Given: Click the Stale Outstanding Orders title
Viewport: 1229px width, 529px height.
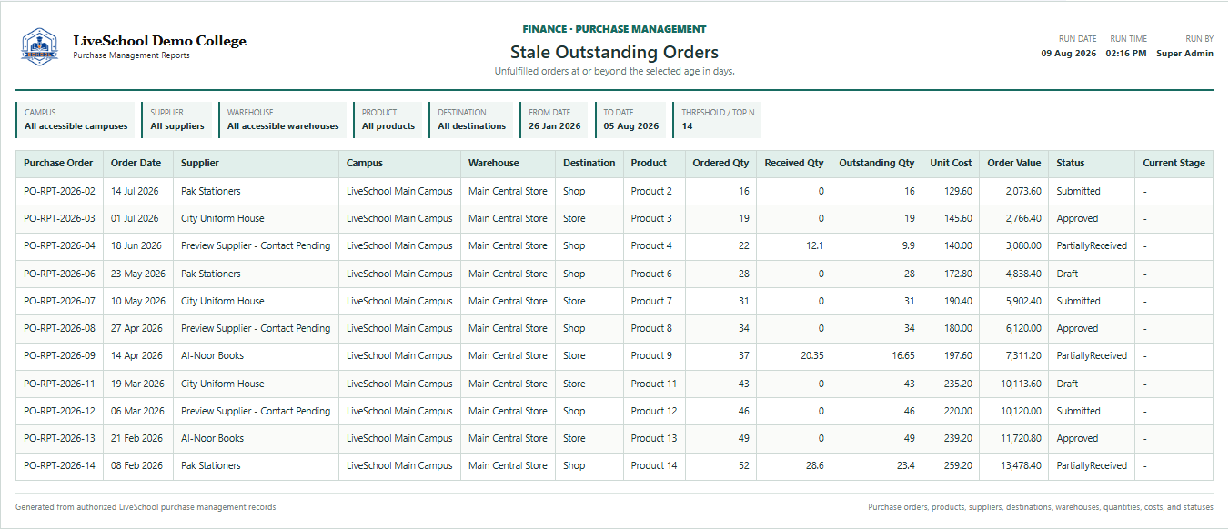Looking at the screenshot, I should pyautogui.click(x=614, y=52).
